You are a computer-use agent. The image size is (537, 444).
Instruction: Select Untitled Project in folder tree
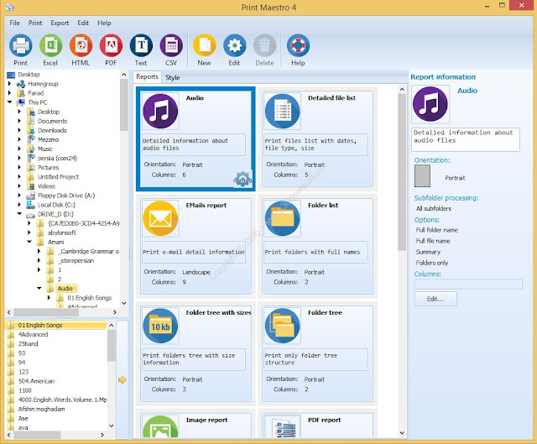(x=58, y=177)
